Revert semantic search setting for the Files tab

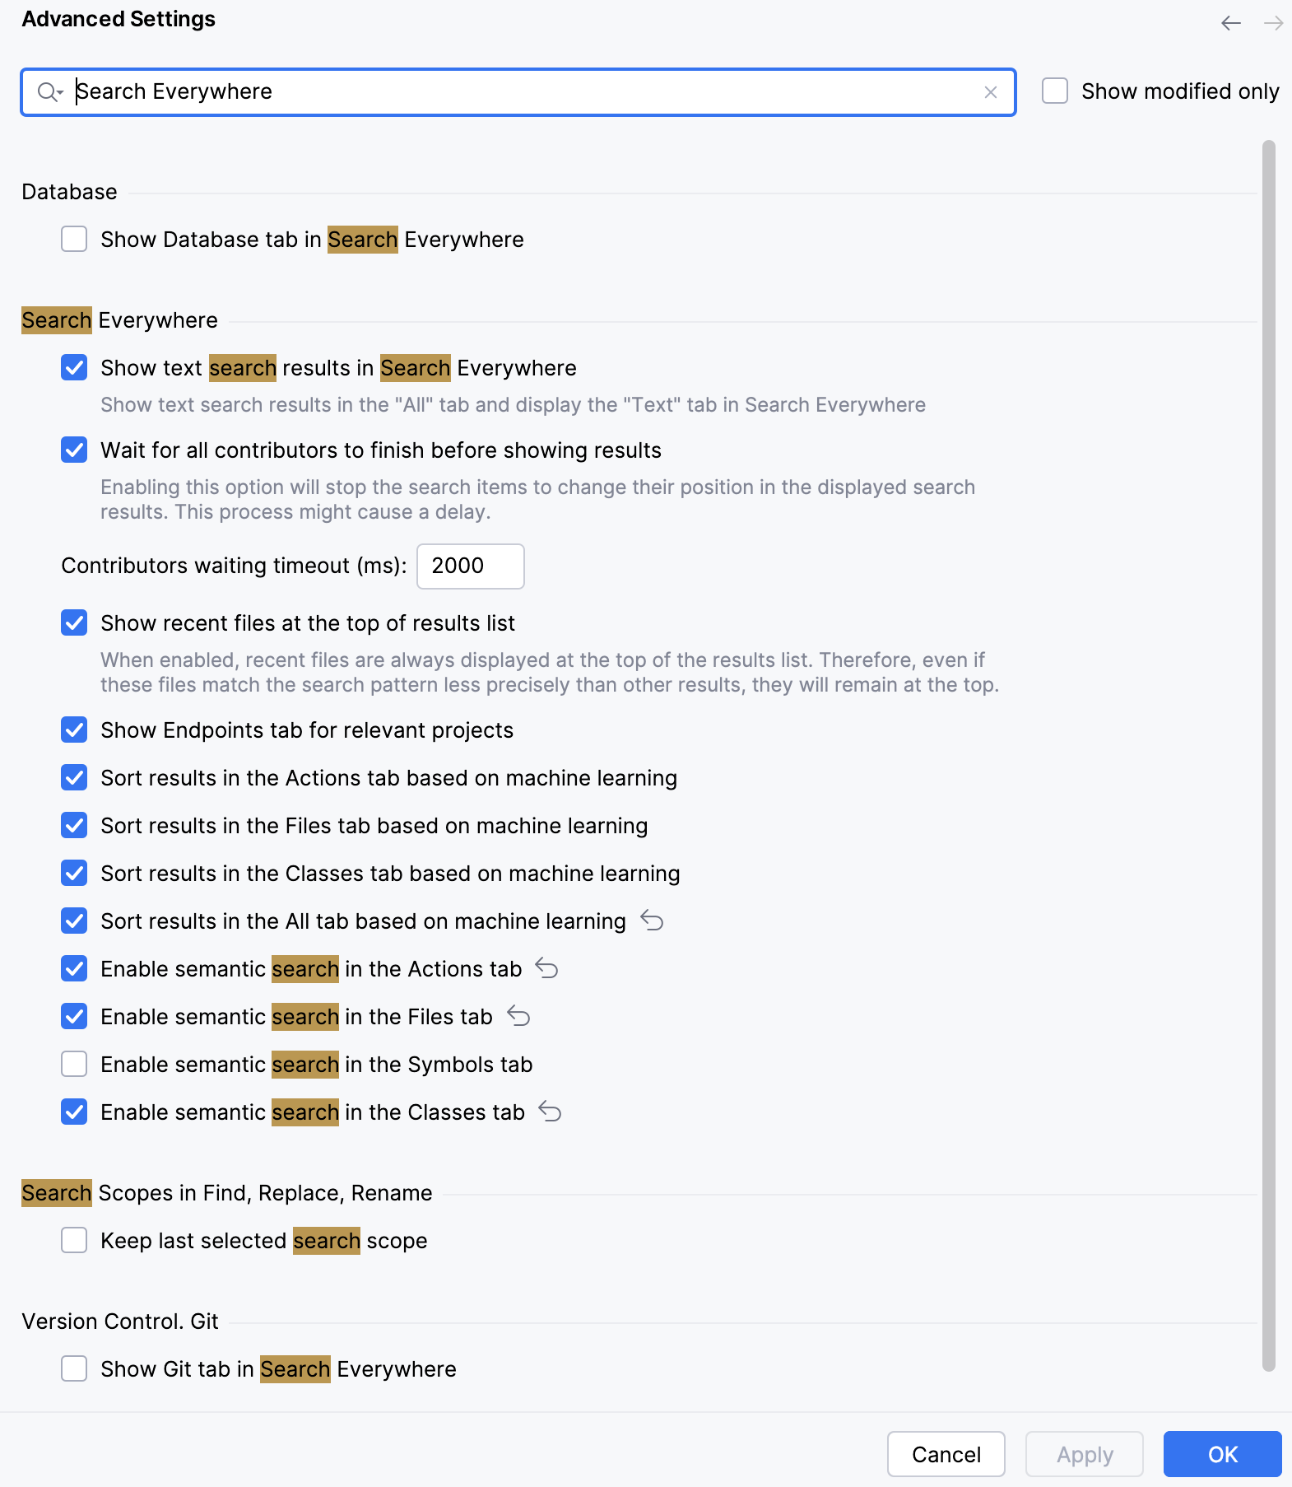(x=518, y=1016)
